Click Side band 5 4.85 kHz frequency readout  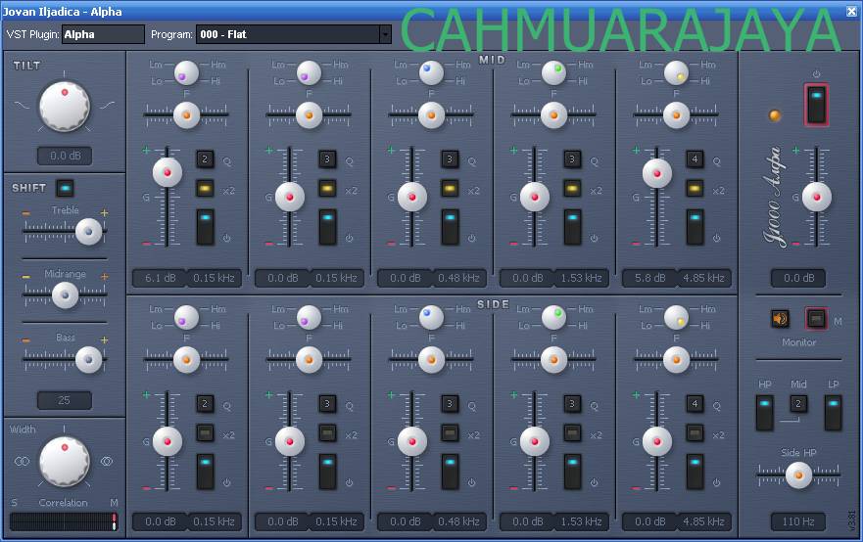coord(703,521)
